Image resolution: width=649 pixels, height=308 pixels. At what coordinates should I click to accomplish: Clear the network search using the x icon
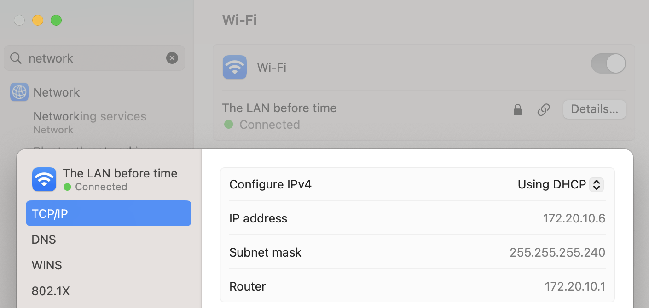(x=172, y=58)
